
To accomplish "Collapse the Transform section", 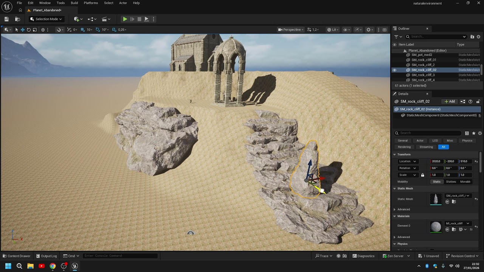I will pos(394,155).
